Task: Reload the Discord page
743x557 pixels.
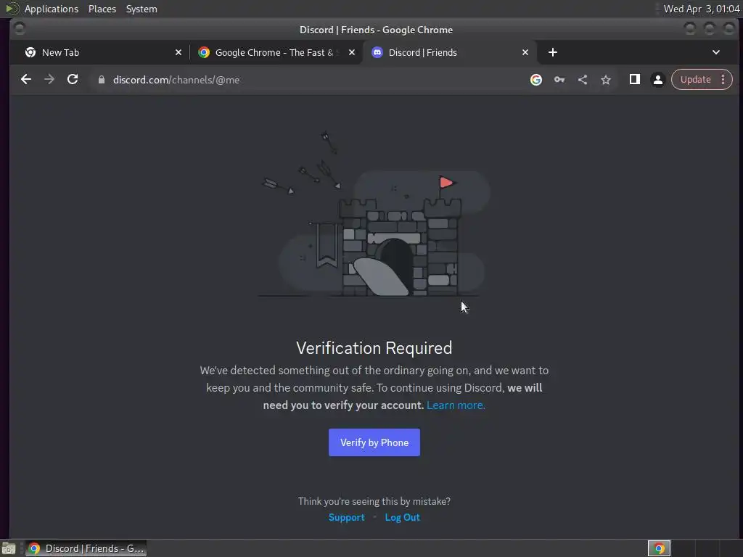Action: (73, 80)
